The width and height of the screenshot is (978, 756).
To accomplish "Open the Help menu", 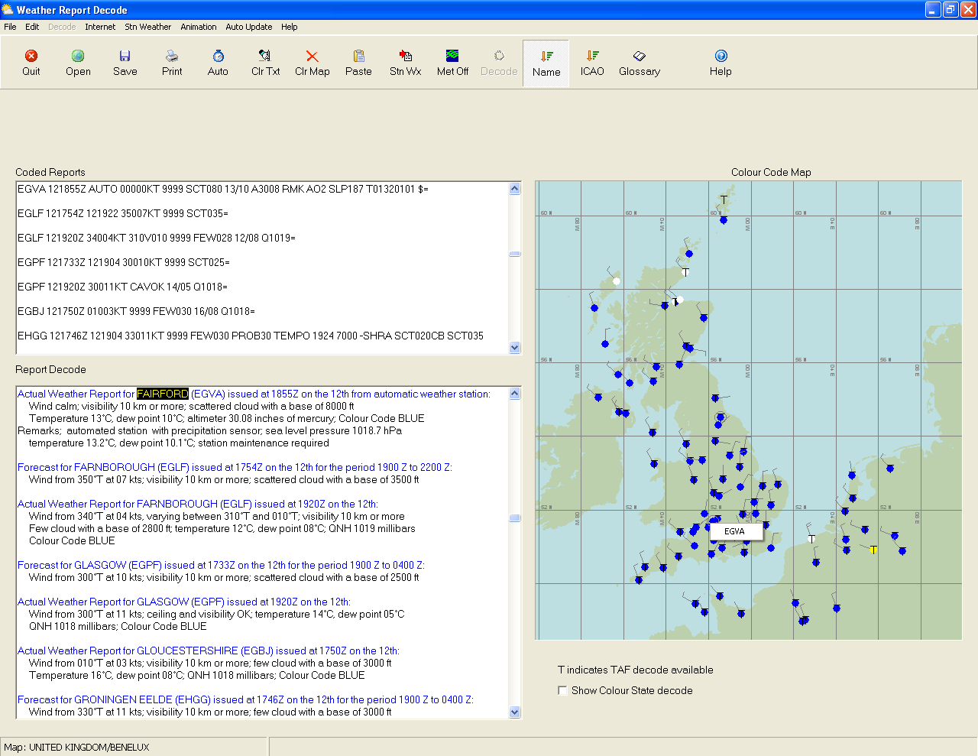I will tap(290, 27).
